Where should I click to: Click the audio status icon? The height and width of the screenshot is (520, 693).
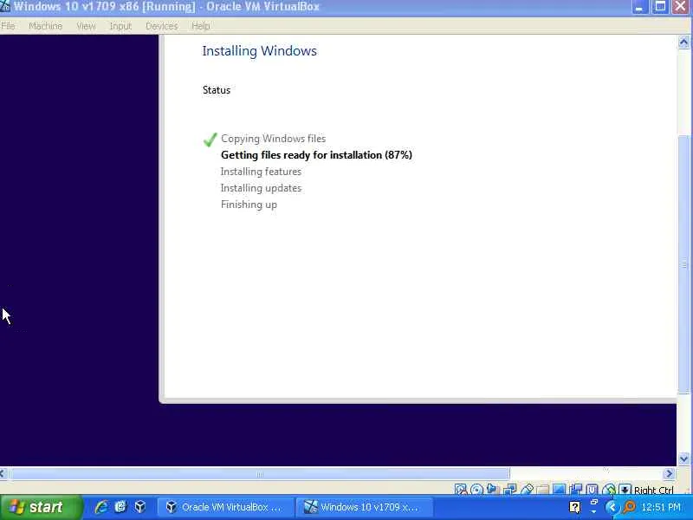click(492, 489)
